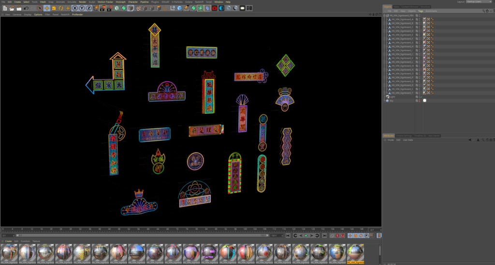
Task: Click the Open File folder icon
Action: pyautogui.click(x=12, y=8)
